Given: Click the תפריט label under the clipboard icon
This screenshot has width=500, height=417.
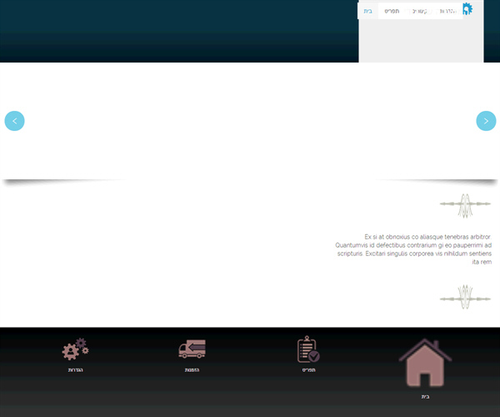Looking at the screenshot, I should pyautogui.click(x=308, y=369).
